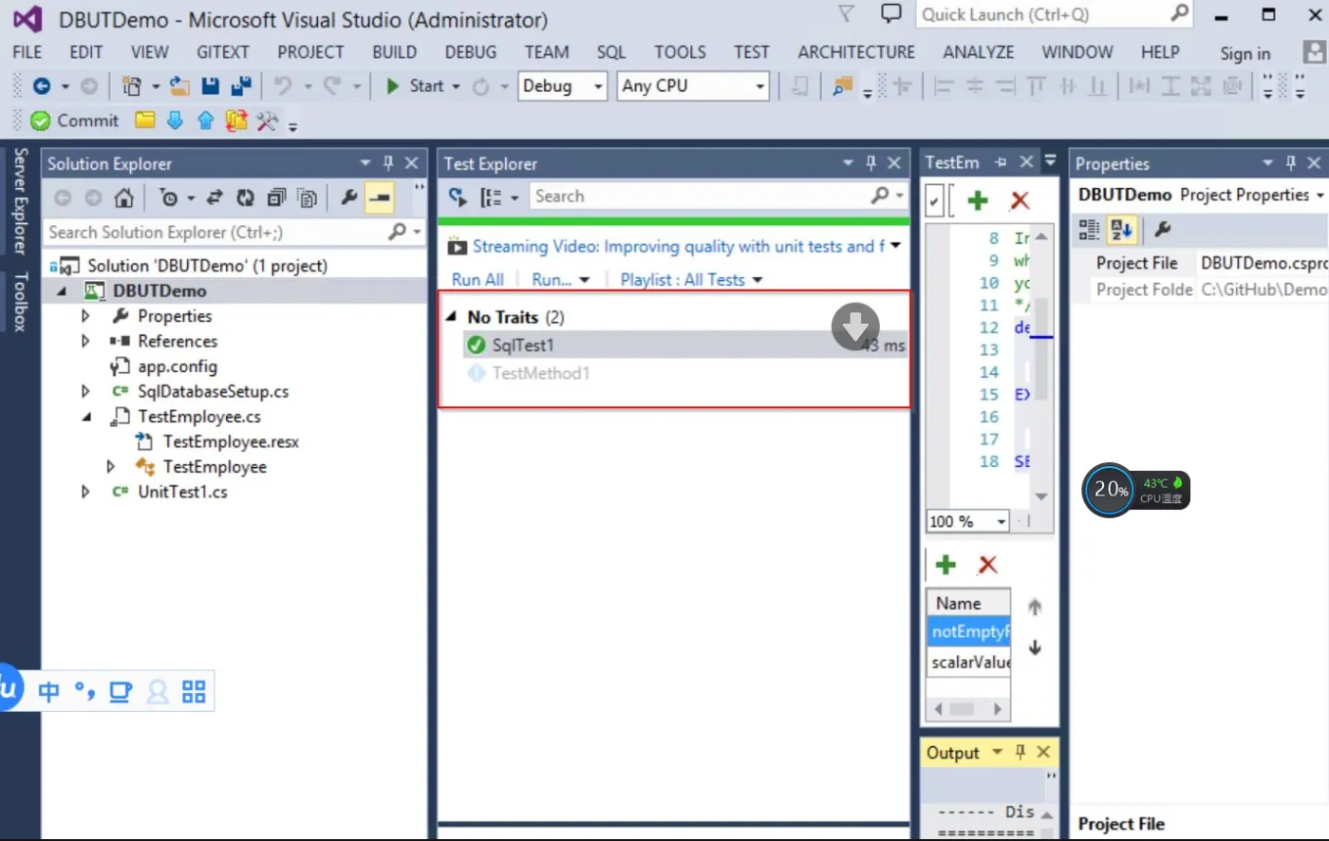The image size is (1329, 841).
Task: Click the Start debugging button
Action: [x=416, y=86]
